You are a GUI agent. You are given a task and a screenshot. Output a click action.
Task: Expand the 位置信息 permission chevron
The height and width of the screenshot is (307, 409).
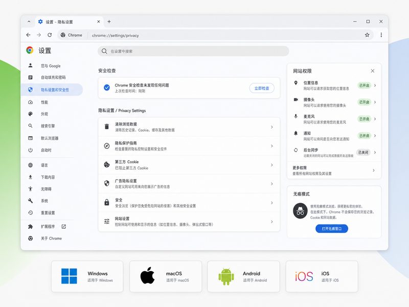point(375,85)
